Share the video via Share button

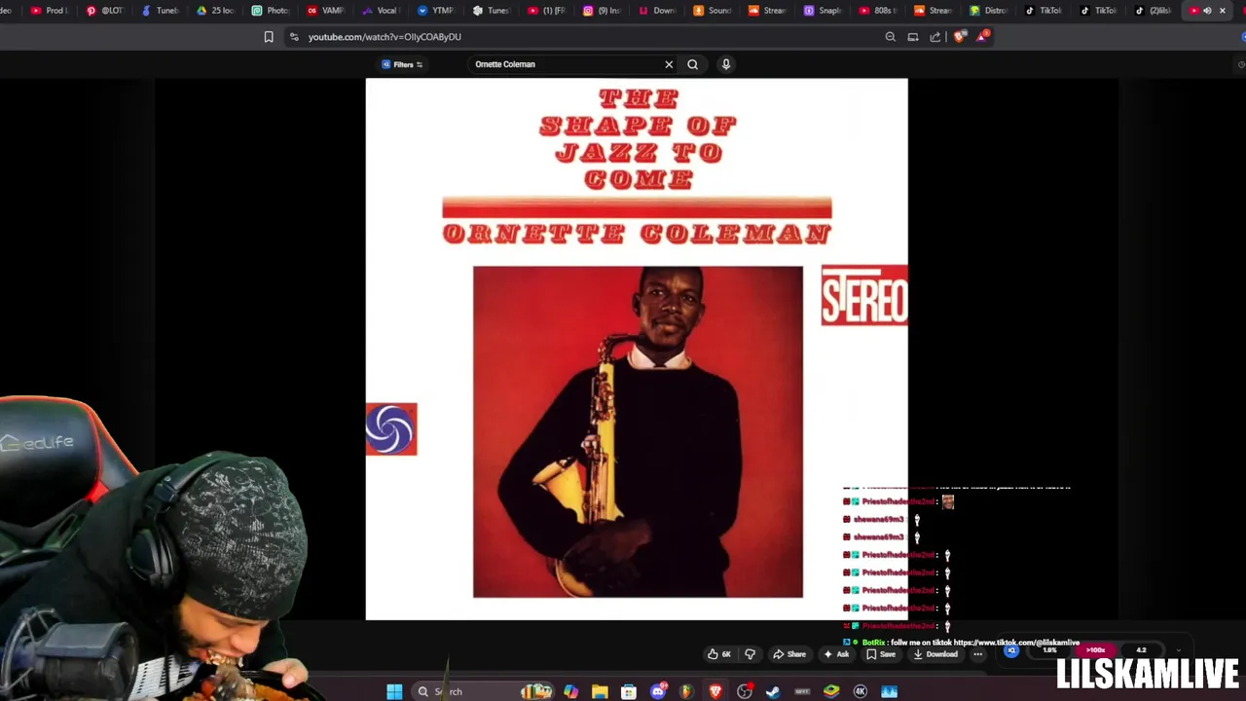coord(789,654)
